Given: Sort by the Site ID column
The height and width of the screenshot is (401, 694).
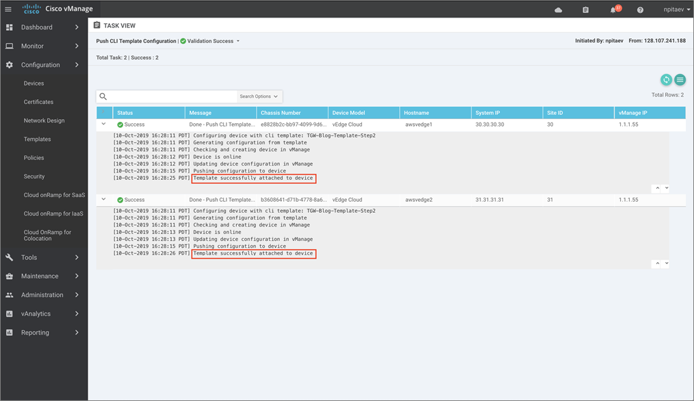Looking at the screenshot, I should [578, 113].
